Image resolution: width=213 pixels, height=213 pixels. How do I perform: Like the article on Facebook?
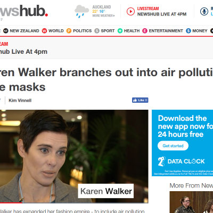point(140,100)
